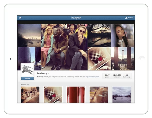Screen dimensions: 152x118
Task: Open the nail polish banner photo
Action: click(99, 59)
